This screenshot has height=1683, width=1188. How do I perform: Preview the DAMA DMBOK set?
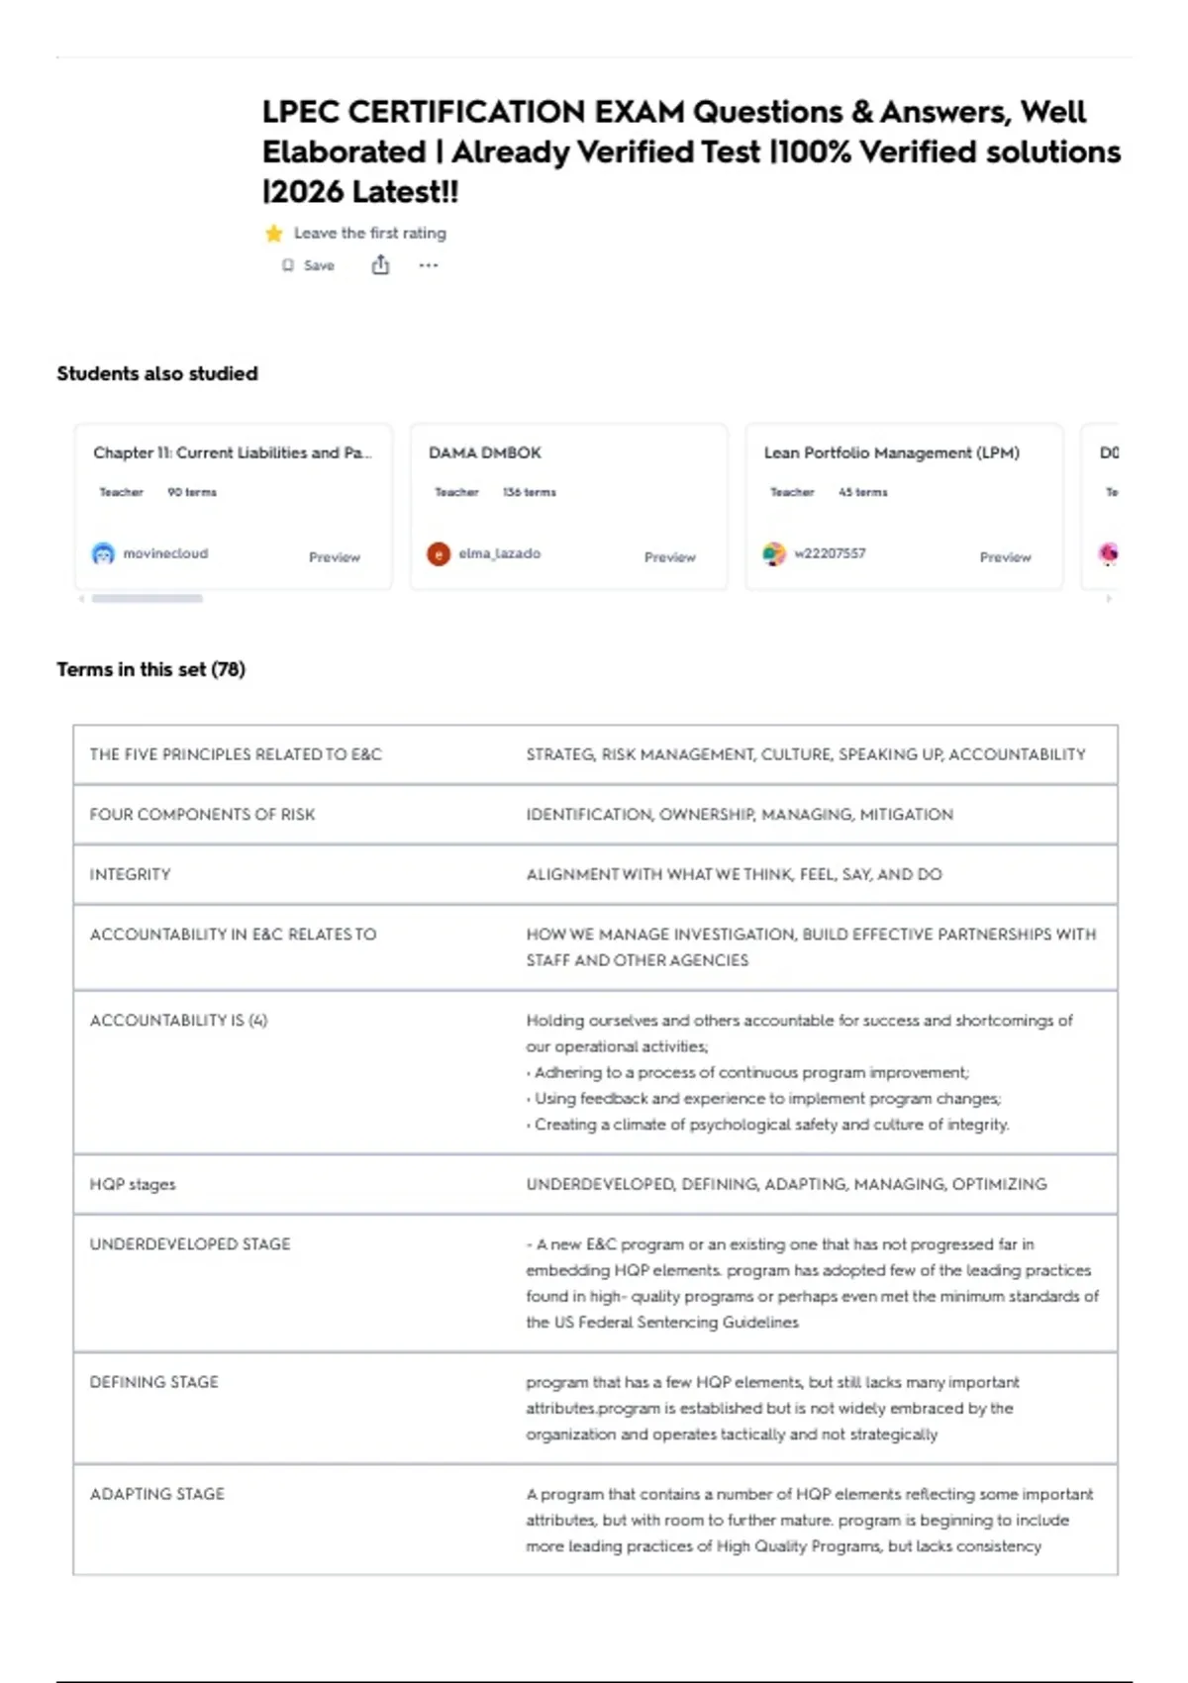point(670,557)
